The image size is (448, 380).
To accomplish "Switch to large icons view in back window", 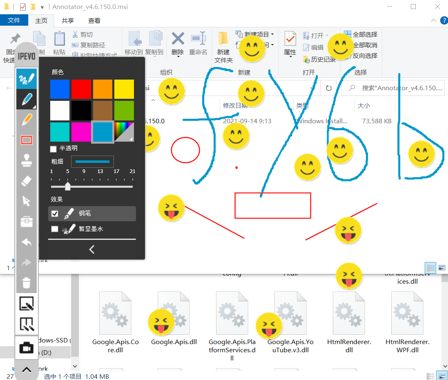I will click(442, 376).
